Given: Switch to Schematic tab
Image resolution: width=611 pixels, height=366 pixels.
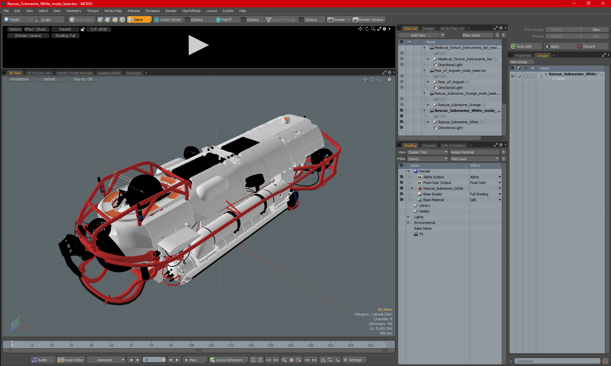Looking at the screenshot, I should coord(134,73).
